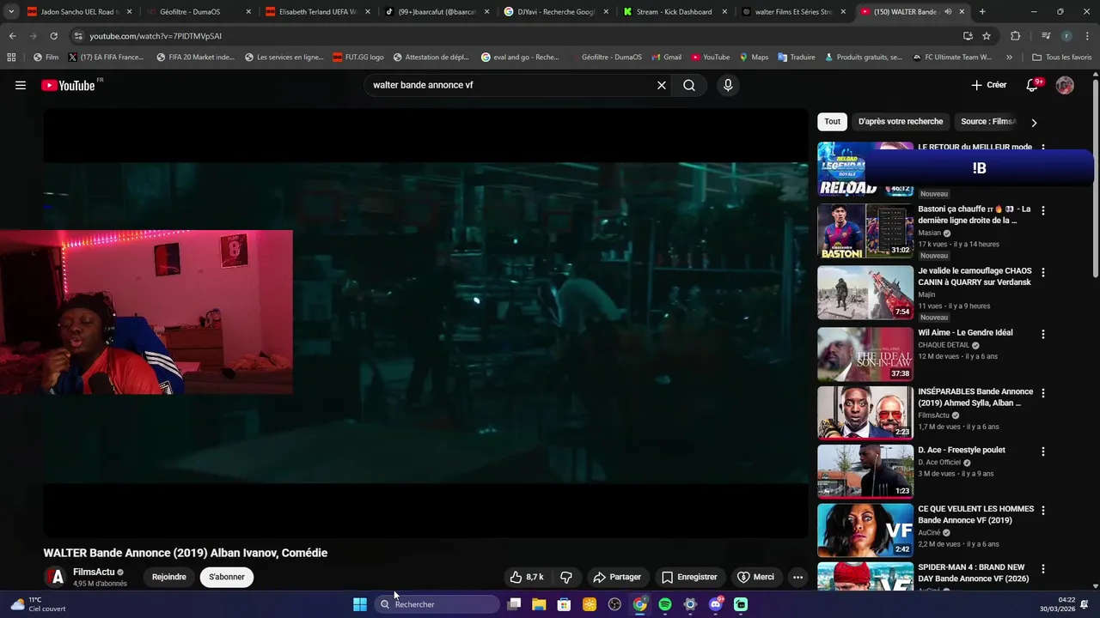Start voice search with the microphone
The width and height of the screenshot is (1100, 618).
pos(728,85)
